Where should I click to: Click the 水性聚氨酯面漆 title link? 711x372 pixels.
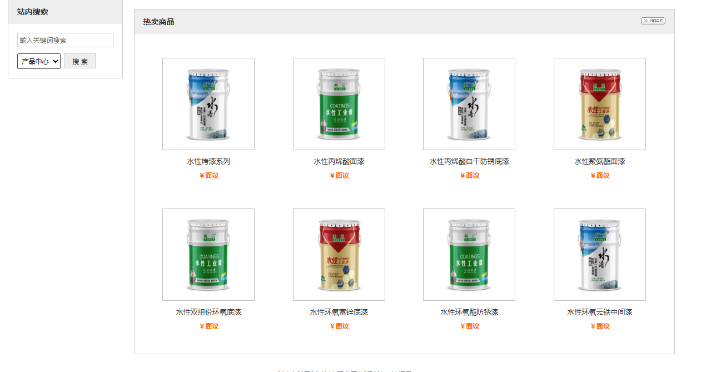click(600, 162)
